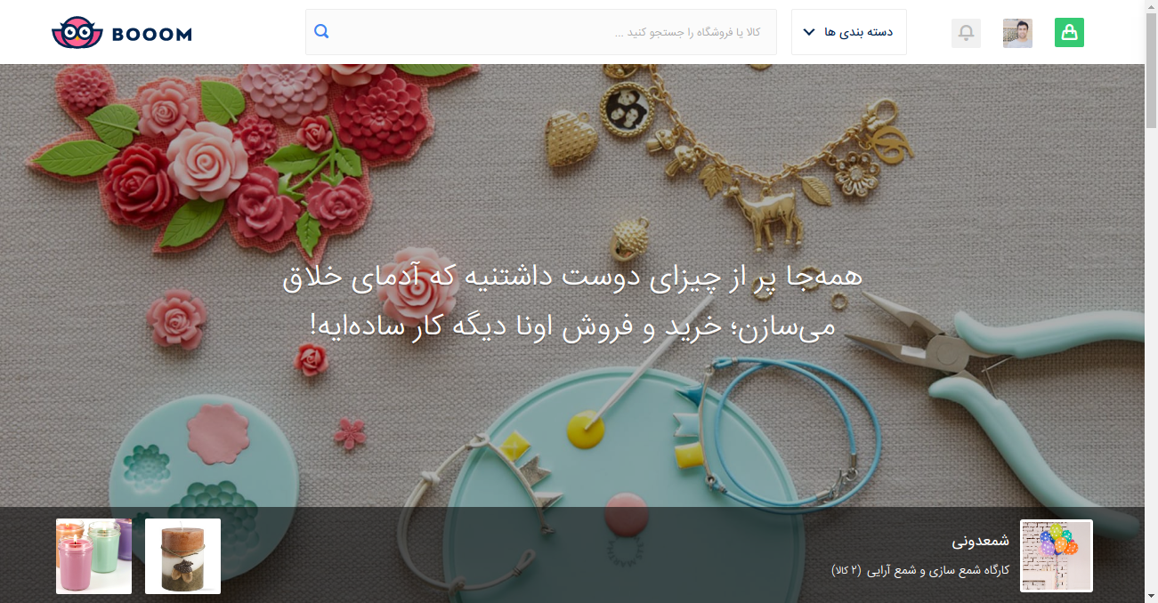Open the user profile avatar
The width and height of the screenshot is (1158, 603).
(x=1017, y=33)
